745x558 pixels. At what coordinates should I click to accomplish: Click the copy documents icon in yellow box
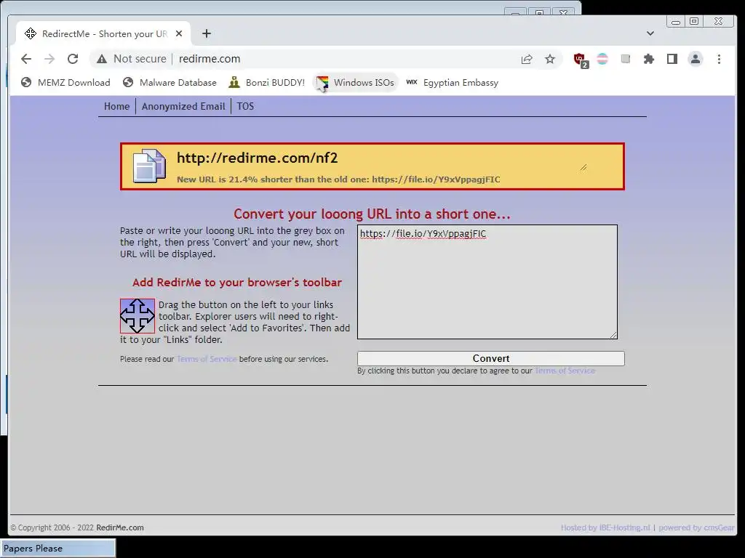click(149, 166)
